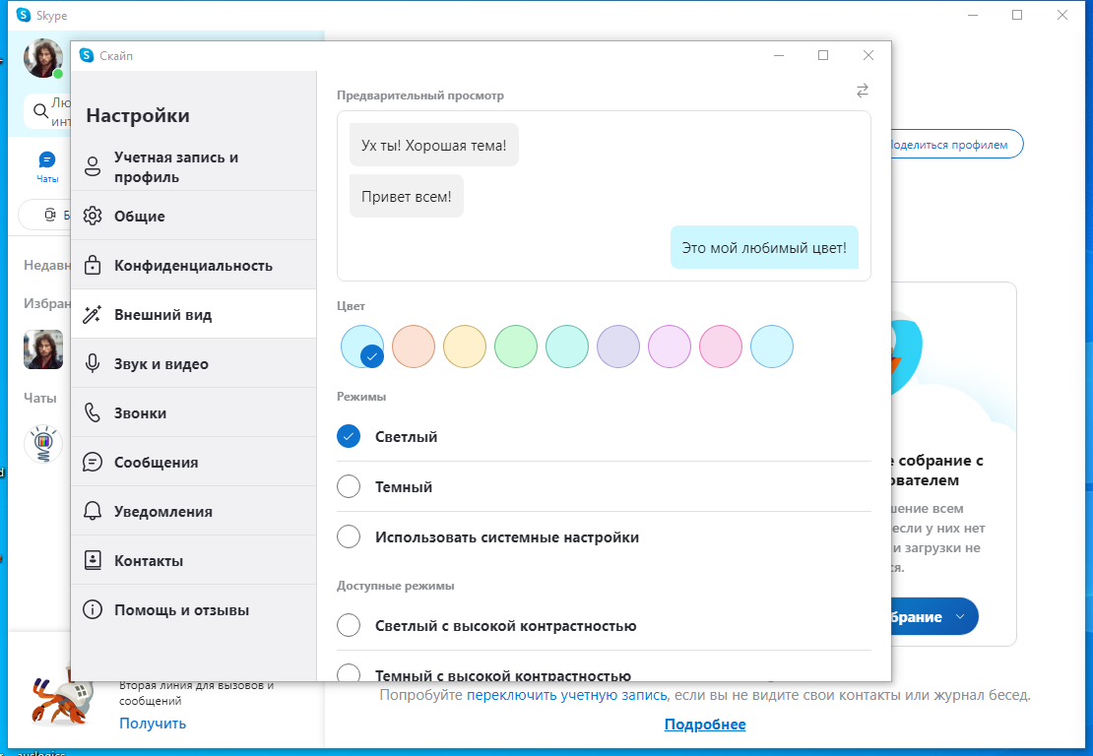The width and height of the screenshot is (1093, 756).
Task: Open Звонки settings section
Action: (194, 412)
